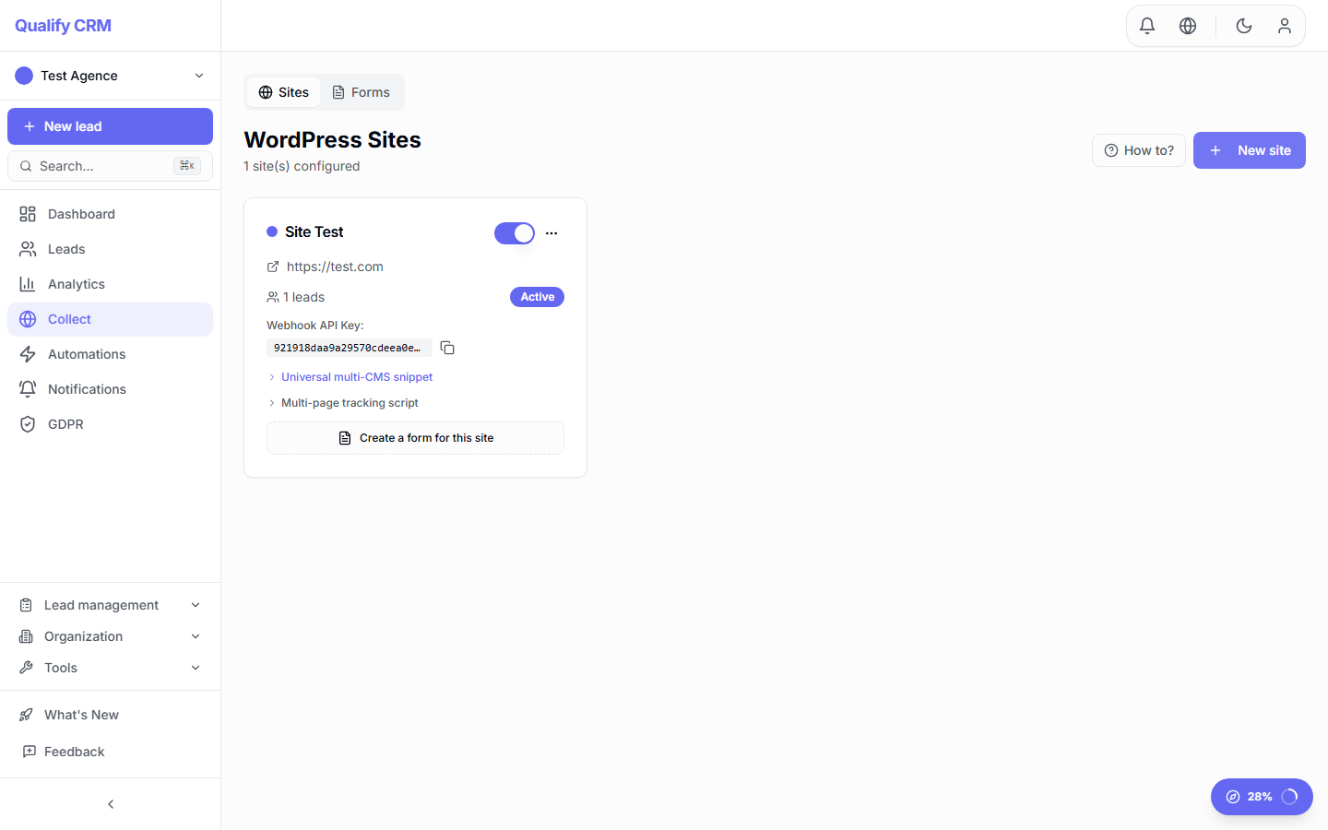Click the Webhook API Key label
Screen dimensions: 1328x830
tap(315, 326)
